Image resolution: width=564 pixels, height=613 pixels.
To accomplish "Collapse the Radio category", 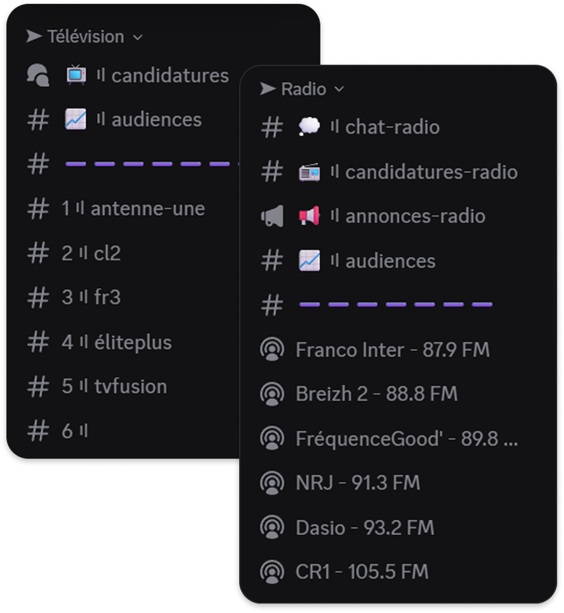I will point(305,89).
